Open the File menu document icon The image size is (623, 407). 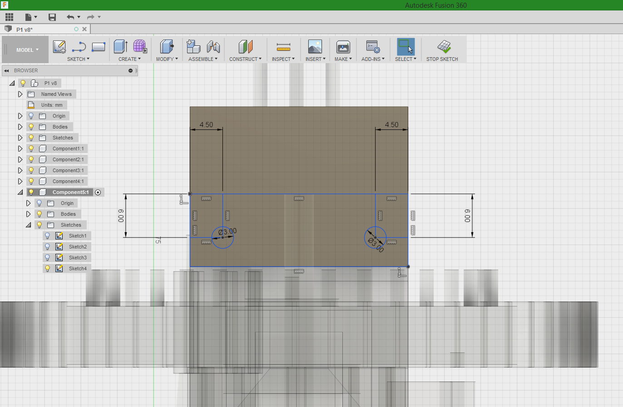click(x=29, y=17)
